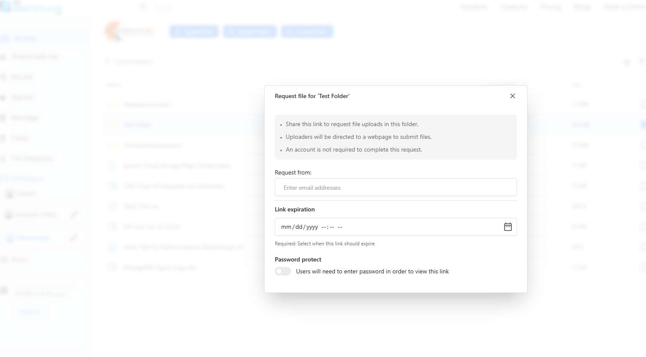Open the calendar icon to pick expiration date
Image resolution: width=646 pixels, height=357 pixels.
click(x=508, y=227)
